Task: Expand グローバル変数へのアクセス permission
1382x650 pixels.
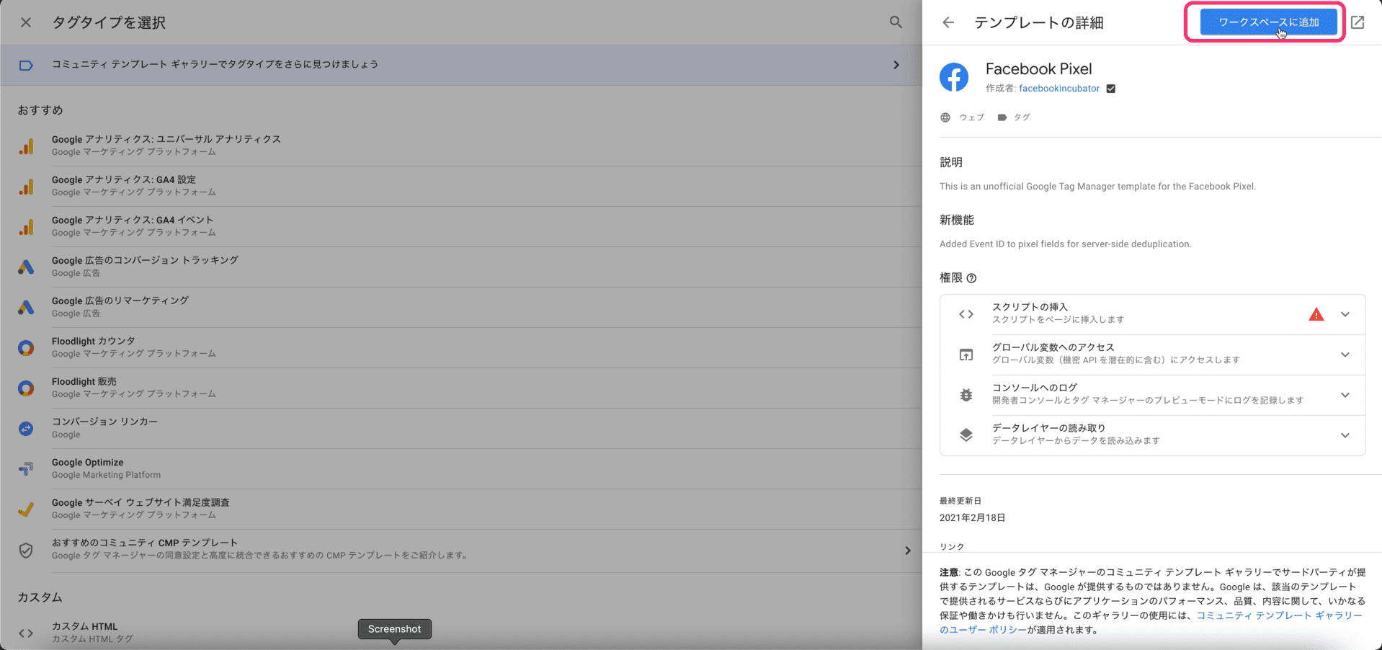Action: click(x=1345, y=355)
